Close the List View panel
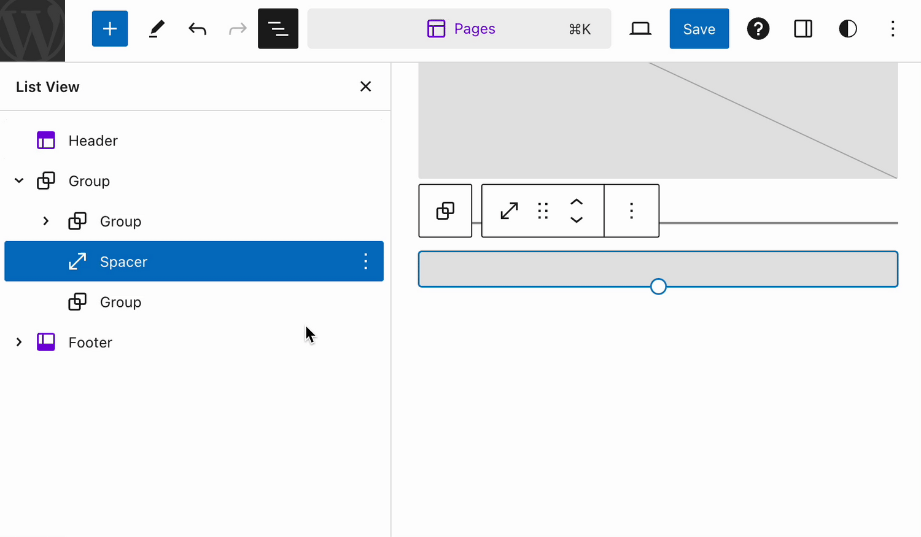 pos(365,87)
